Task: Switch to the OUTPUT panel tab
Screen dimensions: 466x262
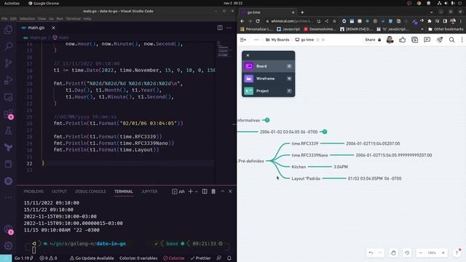Action: 59,191
